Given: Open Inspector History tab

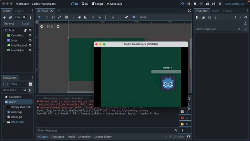Looking at the screenshot, I should pyautogui.click(x=228, y=11).
